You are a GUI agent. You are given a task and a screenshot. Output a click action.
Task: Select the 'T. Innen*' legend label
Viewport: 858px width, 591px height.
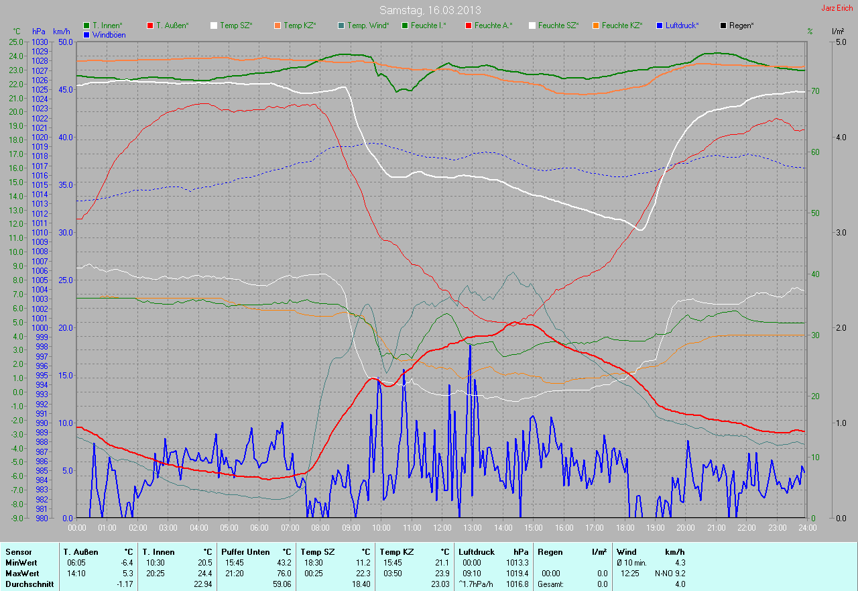(x=108, y=25)
